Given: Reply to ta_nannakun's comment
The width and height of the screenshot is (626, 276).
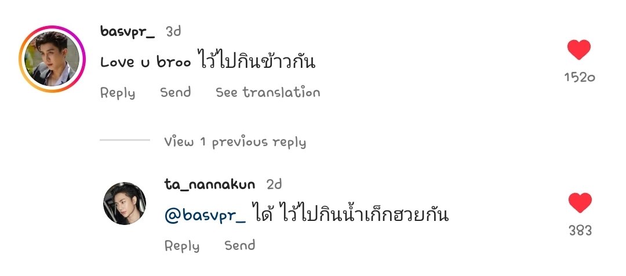Looking at the screenshot, I should tap(181, 246).
